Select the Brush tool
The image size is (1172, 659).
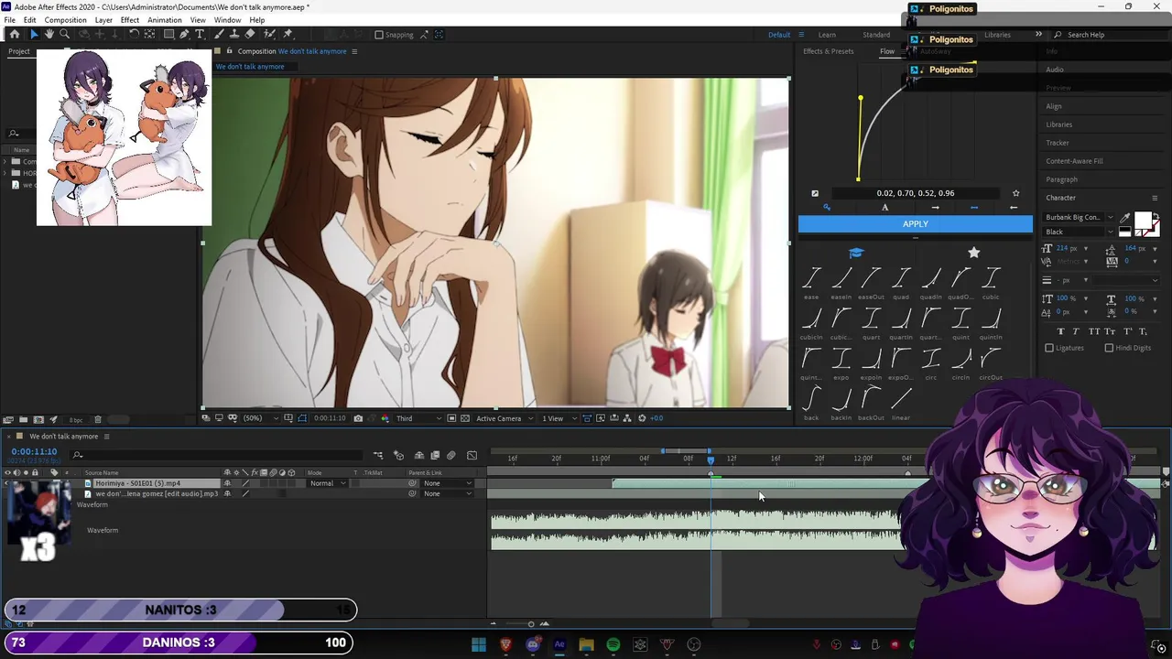pyautogui.click(x=220, y=34)
